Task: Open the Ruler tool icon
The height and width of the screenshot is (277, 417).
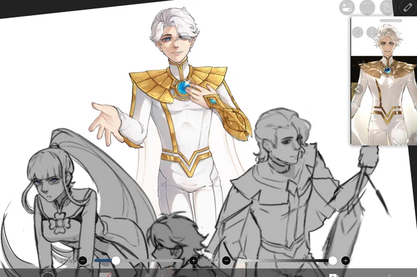Action: (x=407, y=7)
